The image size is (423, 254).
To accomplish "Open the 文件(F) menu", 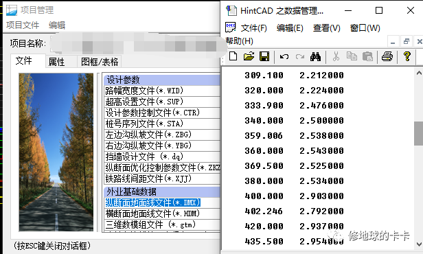I will click(253, 28).
